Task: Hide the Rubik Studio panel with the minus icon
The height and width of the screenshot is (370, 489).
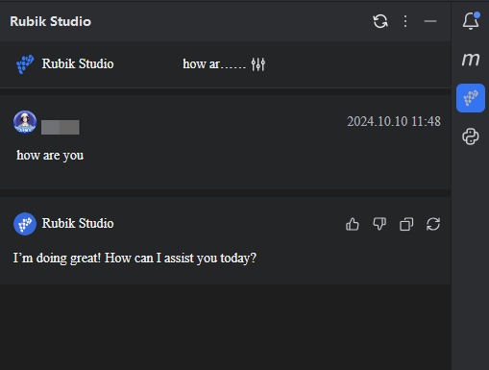Action: 430,21
